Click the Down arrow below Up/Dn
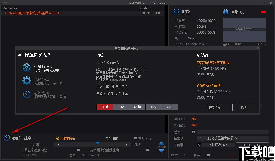This screenshot has width=275, height=161. tap(161, 151)
